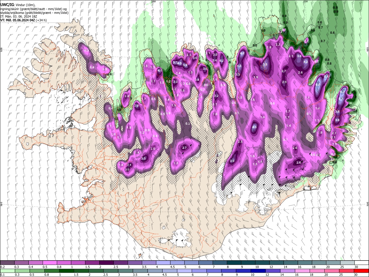Click the '6.0' snowfall value on the map
This screenshot has width=369, height=277.
point(318,85)
